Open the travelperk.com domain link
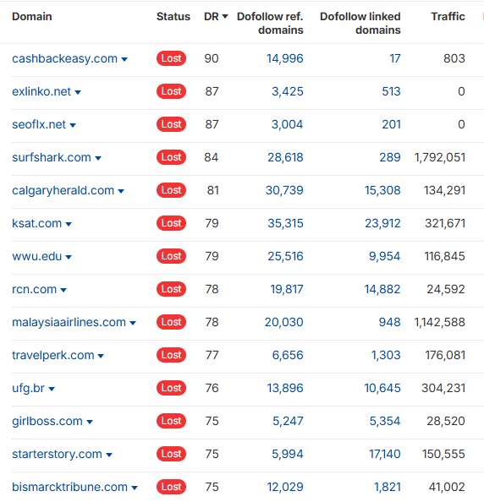 pyautogui.click(x=53, y=355)
